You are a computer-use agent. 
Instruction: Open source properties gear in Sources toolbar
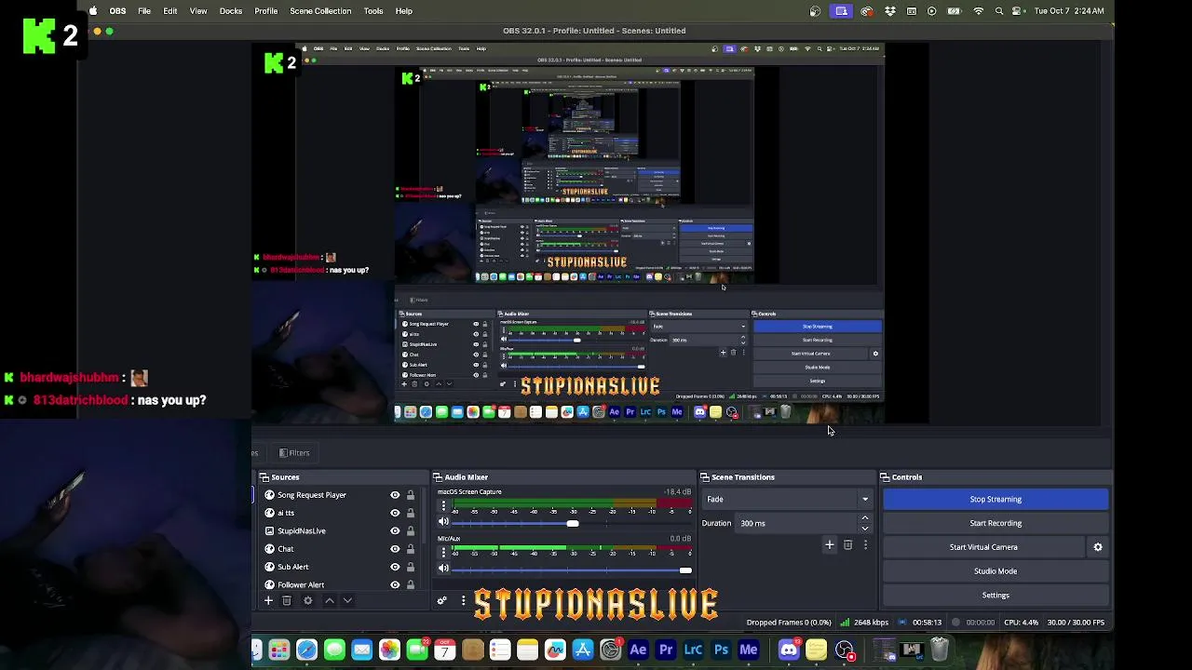[307, 601]
